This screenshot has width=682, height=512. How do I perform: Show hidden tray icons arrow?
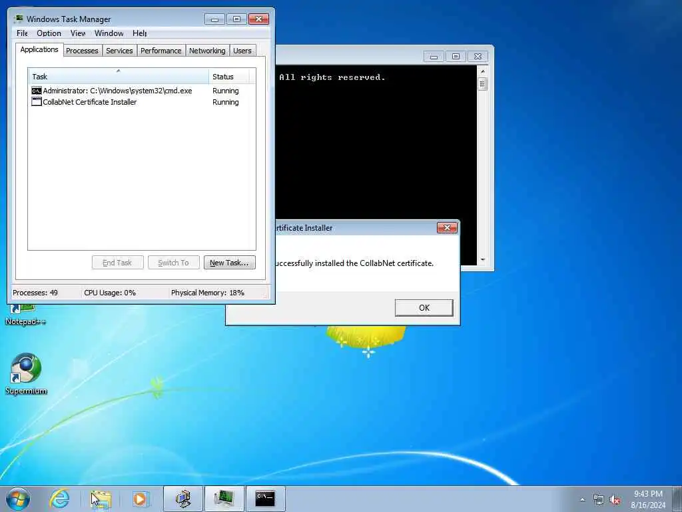click(x=582, y=500)
